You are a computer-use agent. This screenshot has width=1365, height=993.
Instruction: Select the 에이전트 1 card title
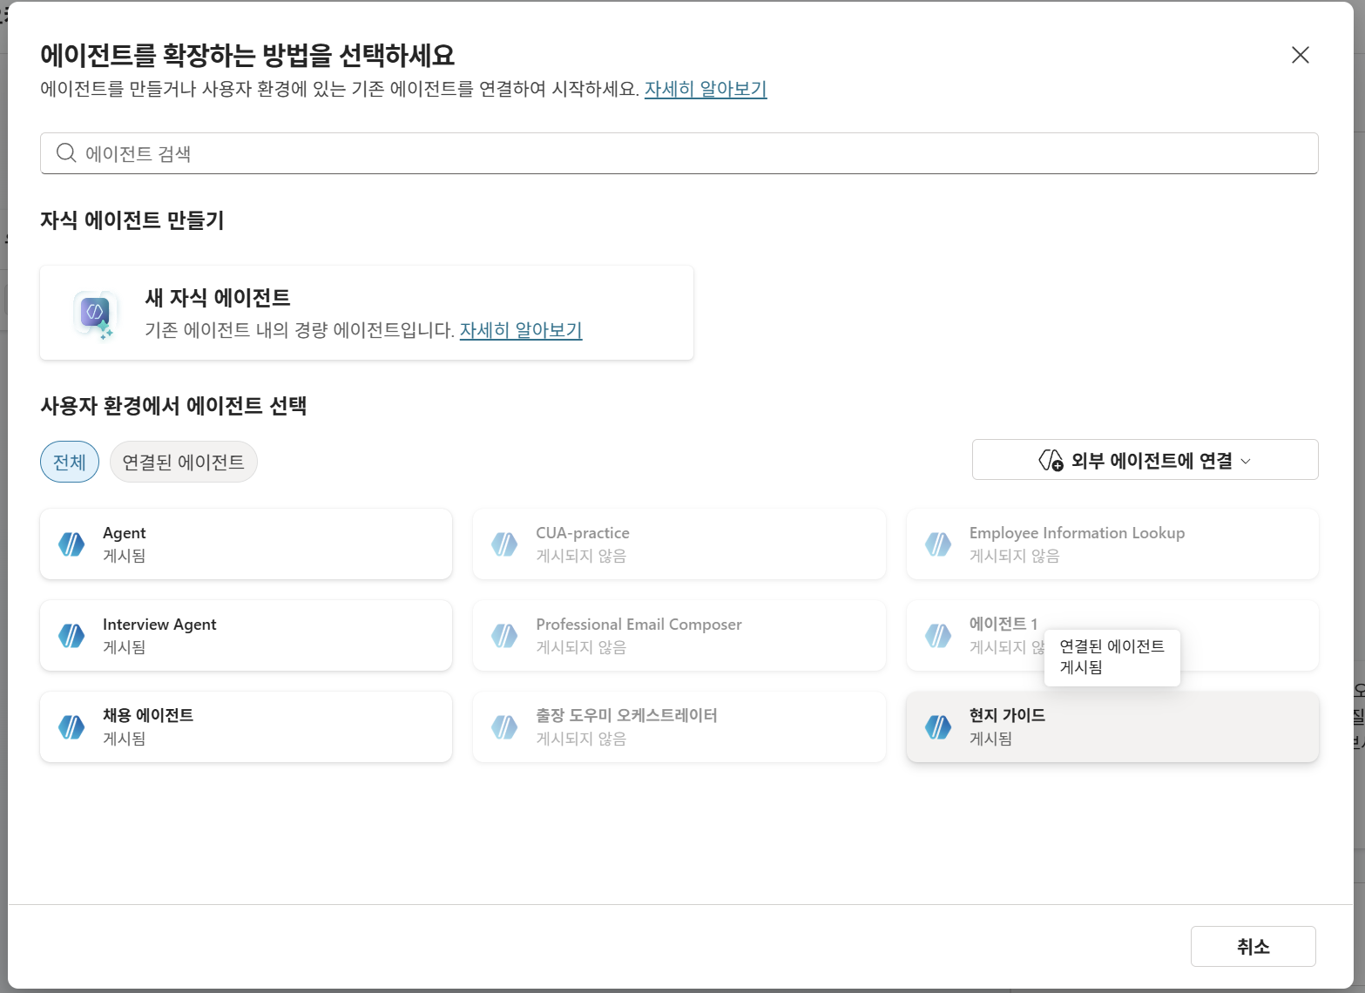[x=1003, y=624]
